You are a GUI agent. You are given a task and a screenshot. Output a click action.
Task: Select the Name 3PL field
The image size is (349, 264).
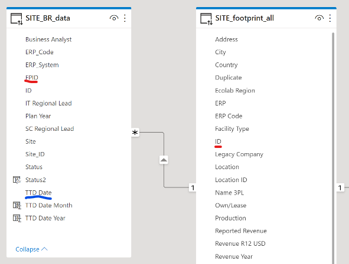point(230,193)
